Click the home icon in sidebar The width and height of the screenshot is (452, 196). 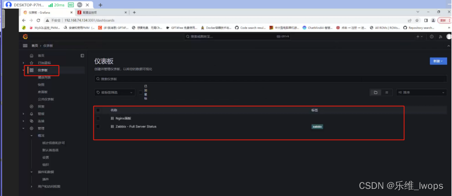point(32,55)
